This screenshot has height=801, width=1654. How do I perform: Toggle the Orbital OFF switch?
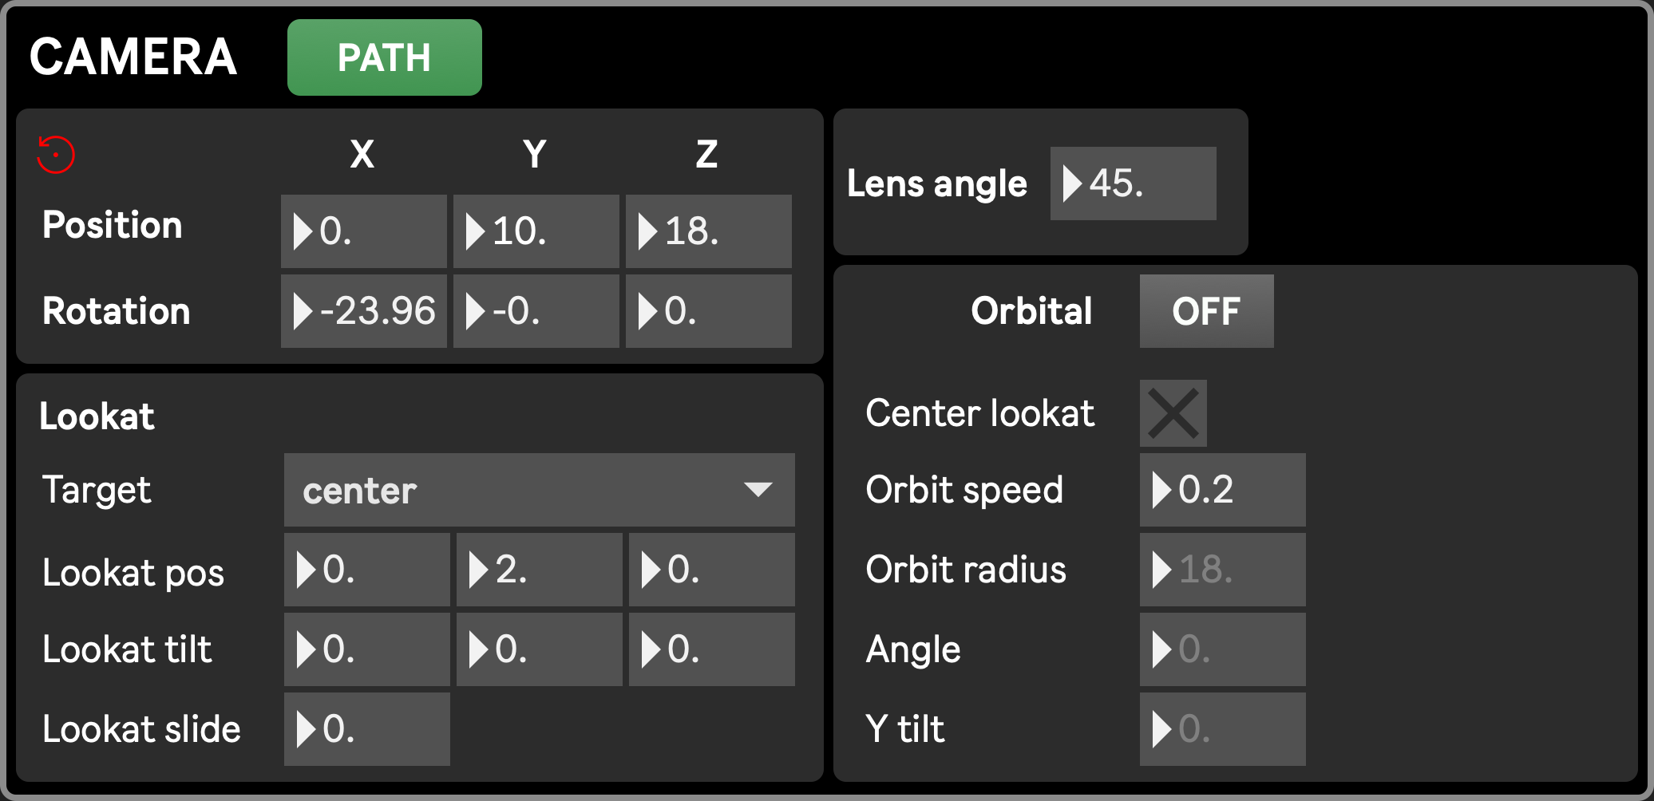(1206, 311)
